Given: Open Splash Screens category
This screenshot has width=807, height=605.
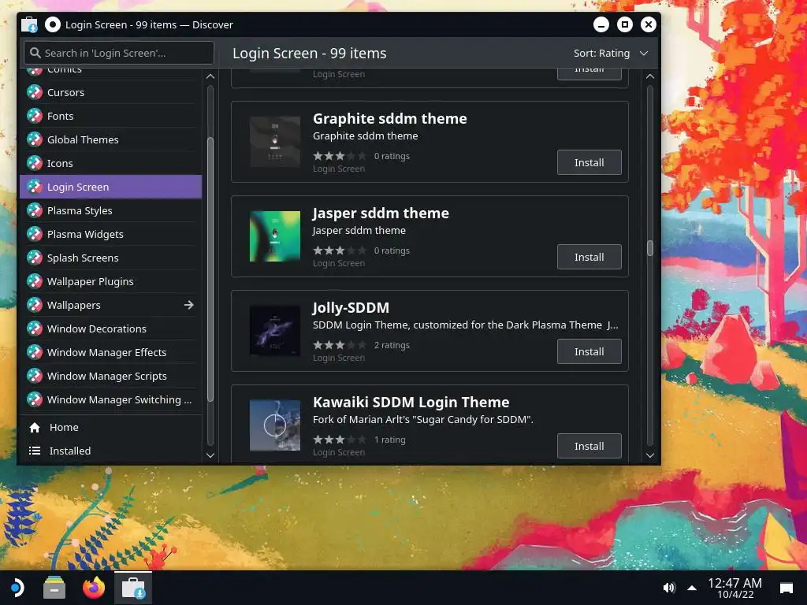Looking at the screenshot, I should (110, 258).
